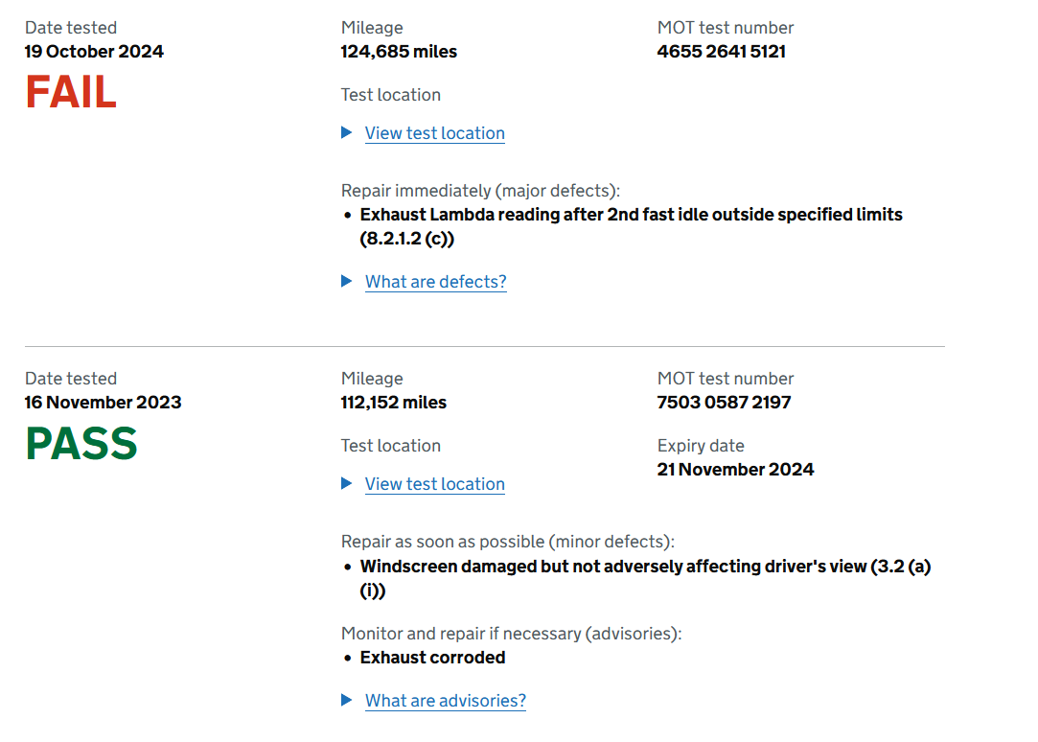Click the red FAIL result text

pos(71,92)
